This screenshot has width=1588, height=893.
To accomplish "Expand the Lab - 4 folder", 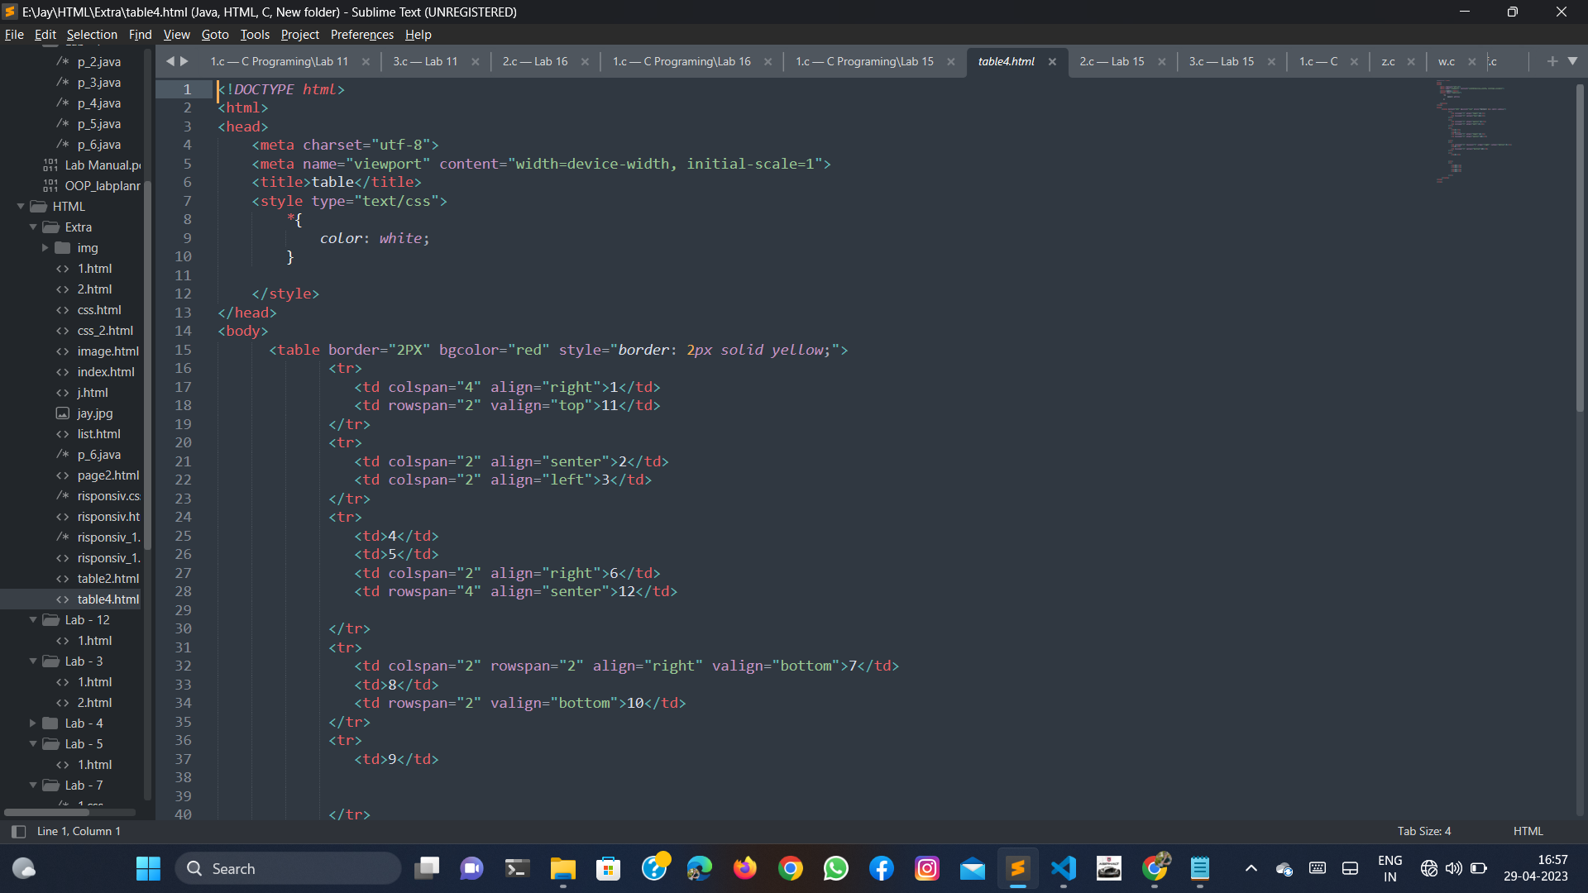I will click(x=33, y=723).
